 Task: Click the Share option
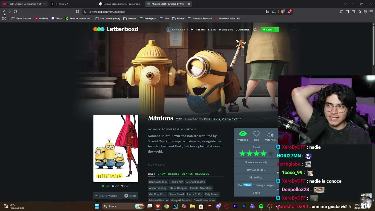(x=256, y=193)
